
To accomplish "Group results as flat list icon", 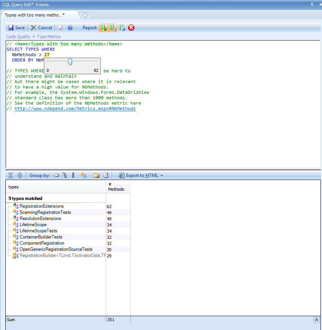I will point(73,175).
